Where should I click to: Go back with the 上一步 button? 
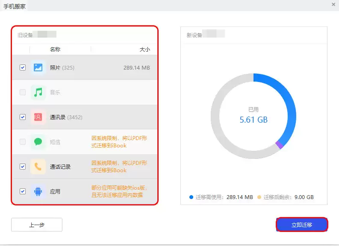(37, 225)
